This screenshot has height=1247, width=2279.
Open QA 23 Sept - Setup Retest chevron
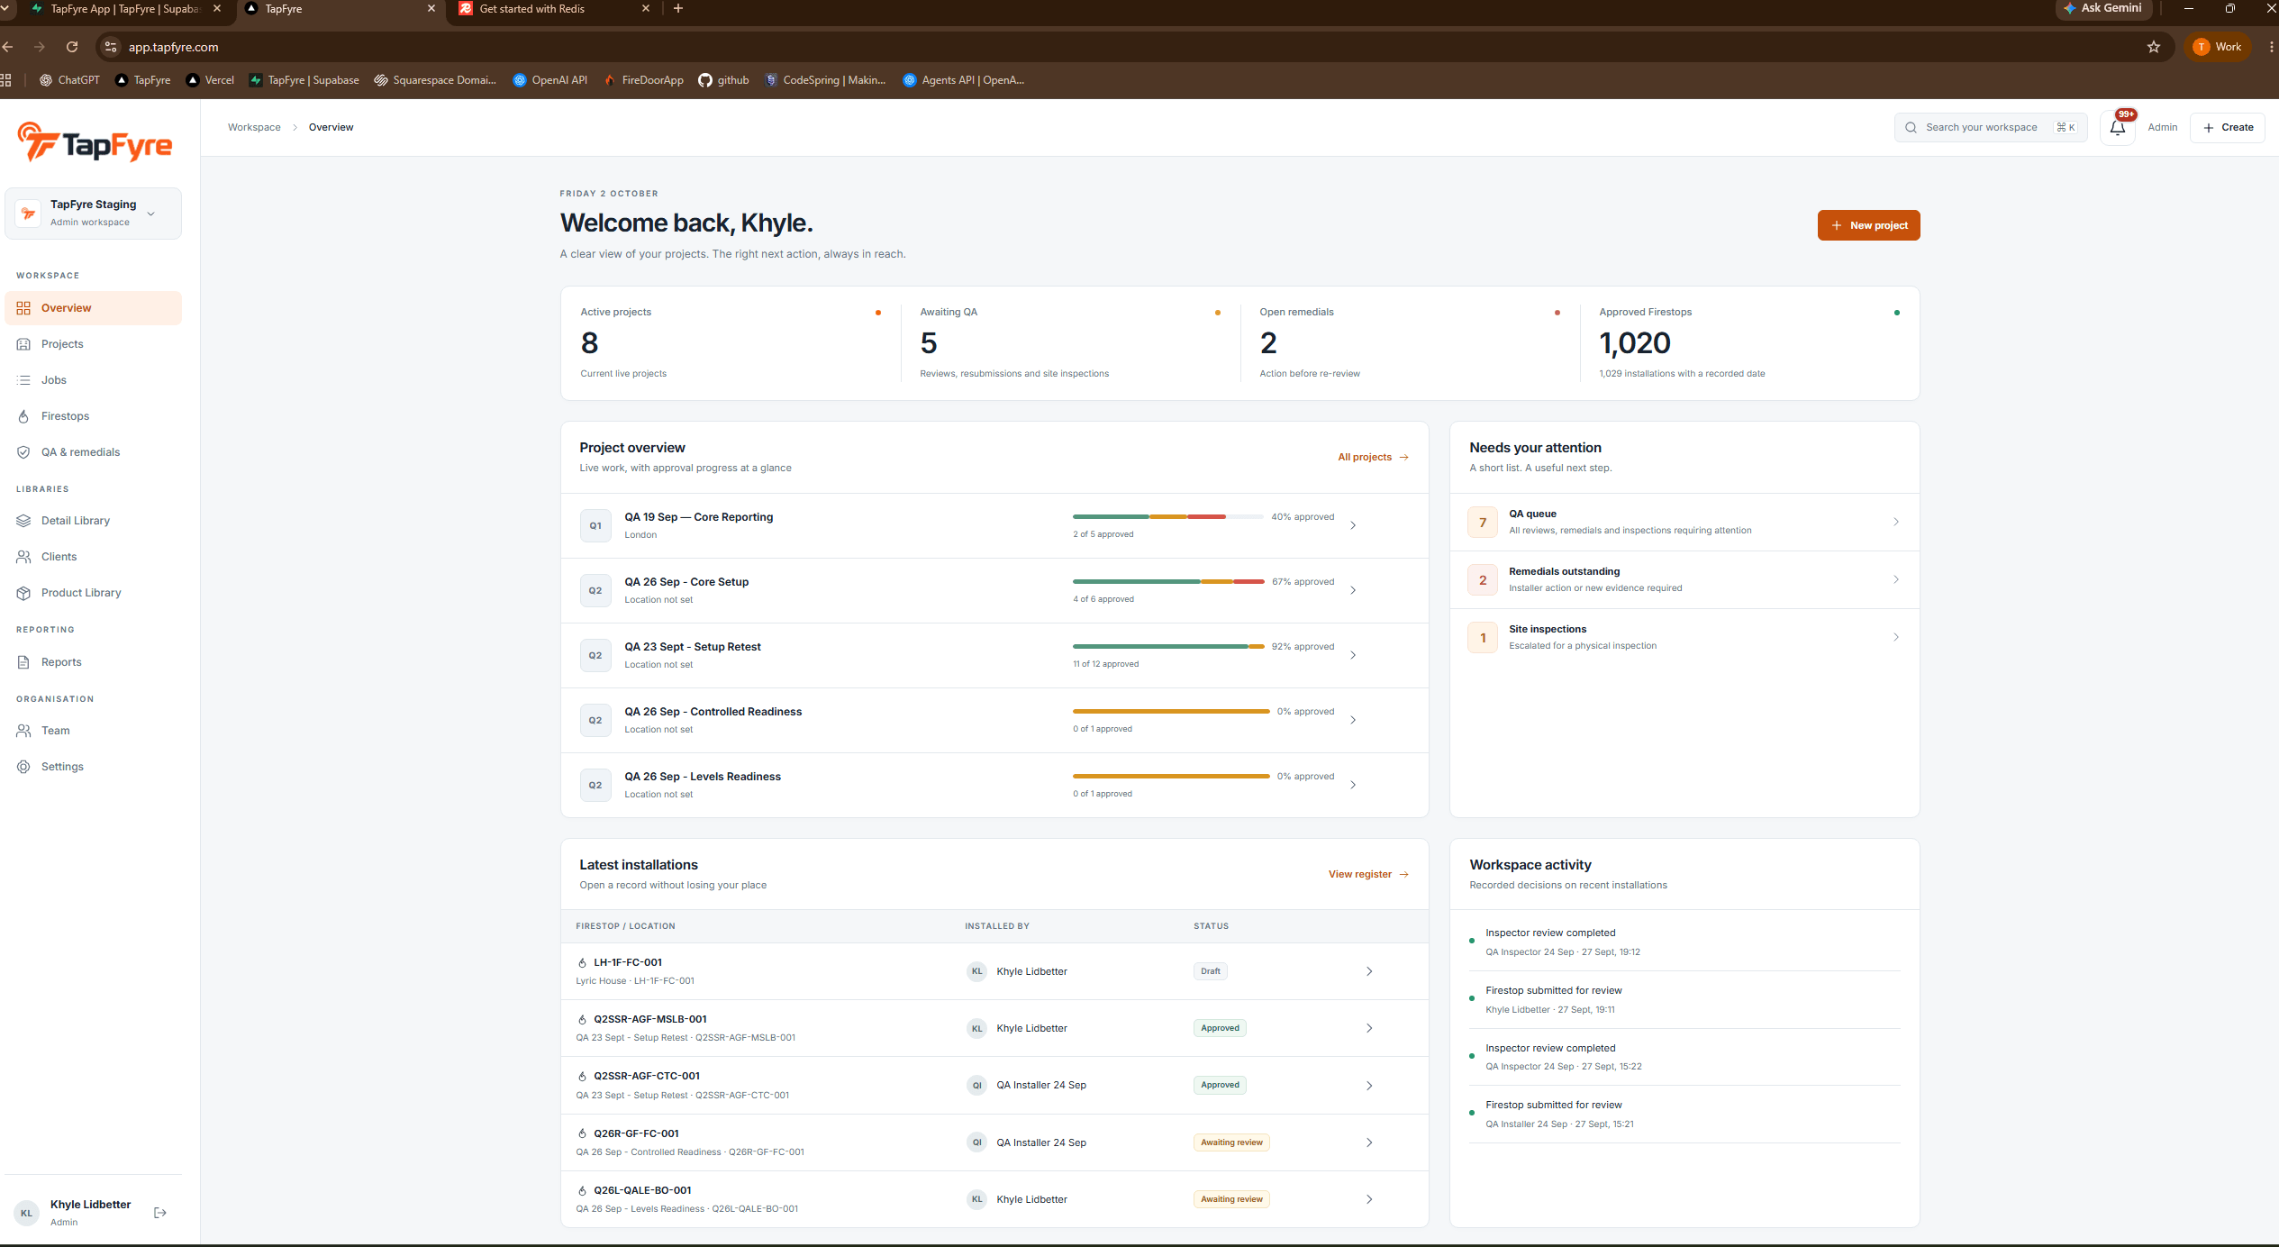[1353, 655]
